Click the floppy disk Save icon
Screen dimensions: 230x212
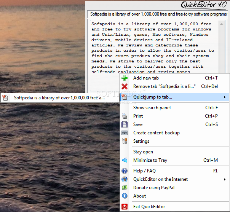click(x=125, y=124)
